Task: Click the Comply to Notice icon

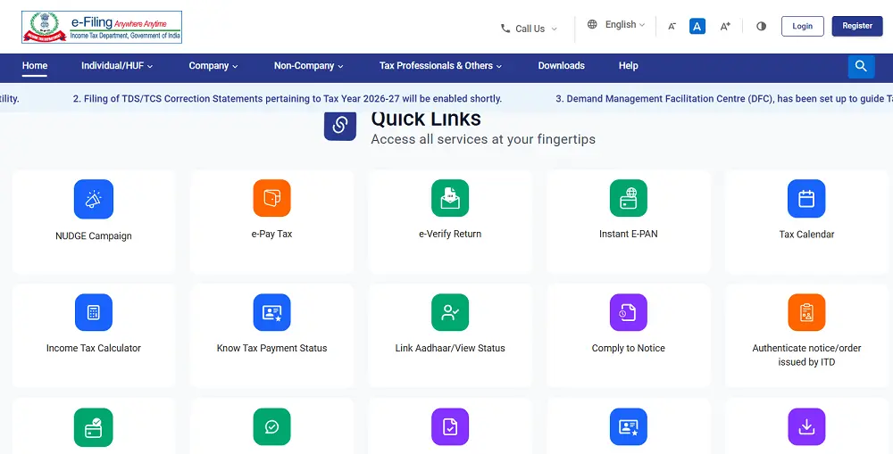Action: click(628, 312)
